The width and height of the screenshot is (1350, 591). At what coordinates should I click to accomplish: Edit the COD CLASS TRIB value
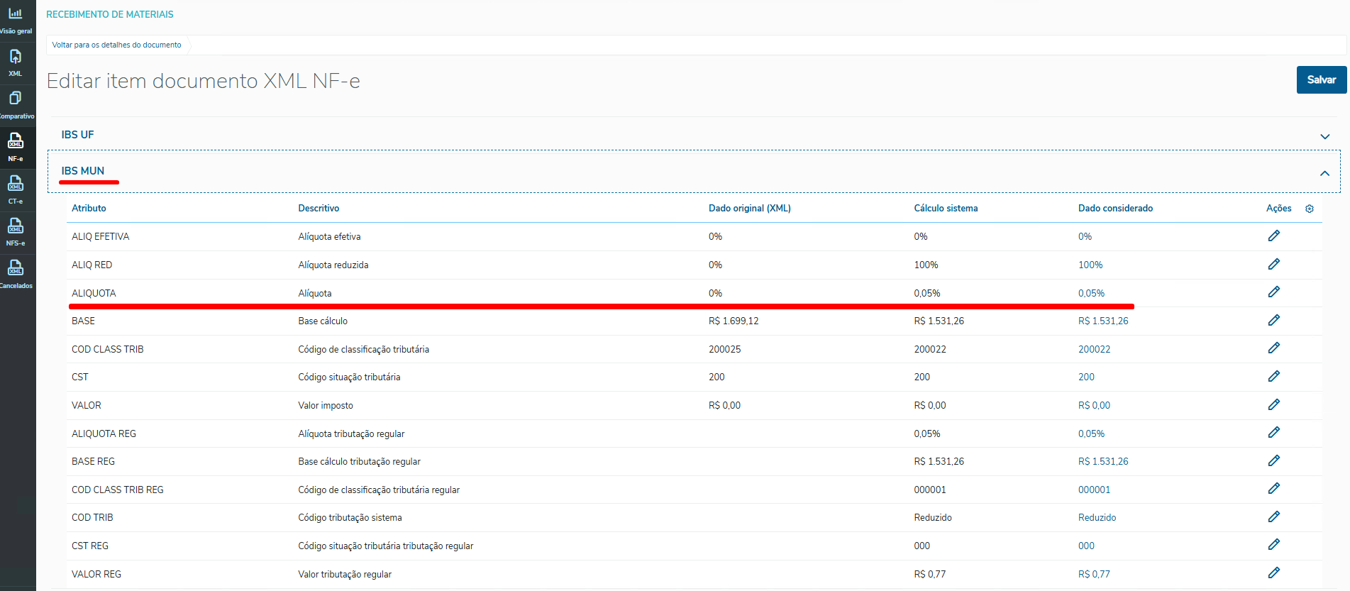(1273, 348)
